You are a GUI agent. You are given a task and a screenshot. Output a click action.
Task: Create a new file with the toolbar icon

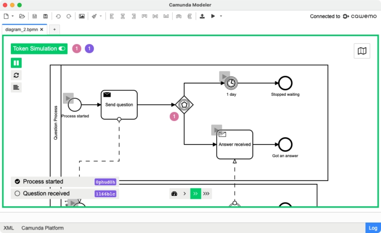[x=6, y=16]
